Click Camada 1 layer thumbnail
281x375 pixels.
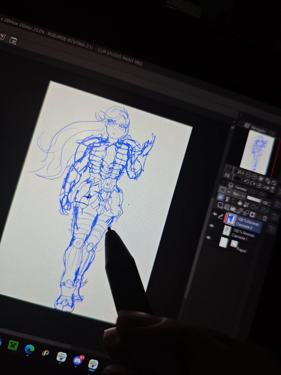tap(227, 231)
